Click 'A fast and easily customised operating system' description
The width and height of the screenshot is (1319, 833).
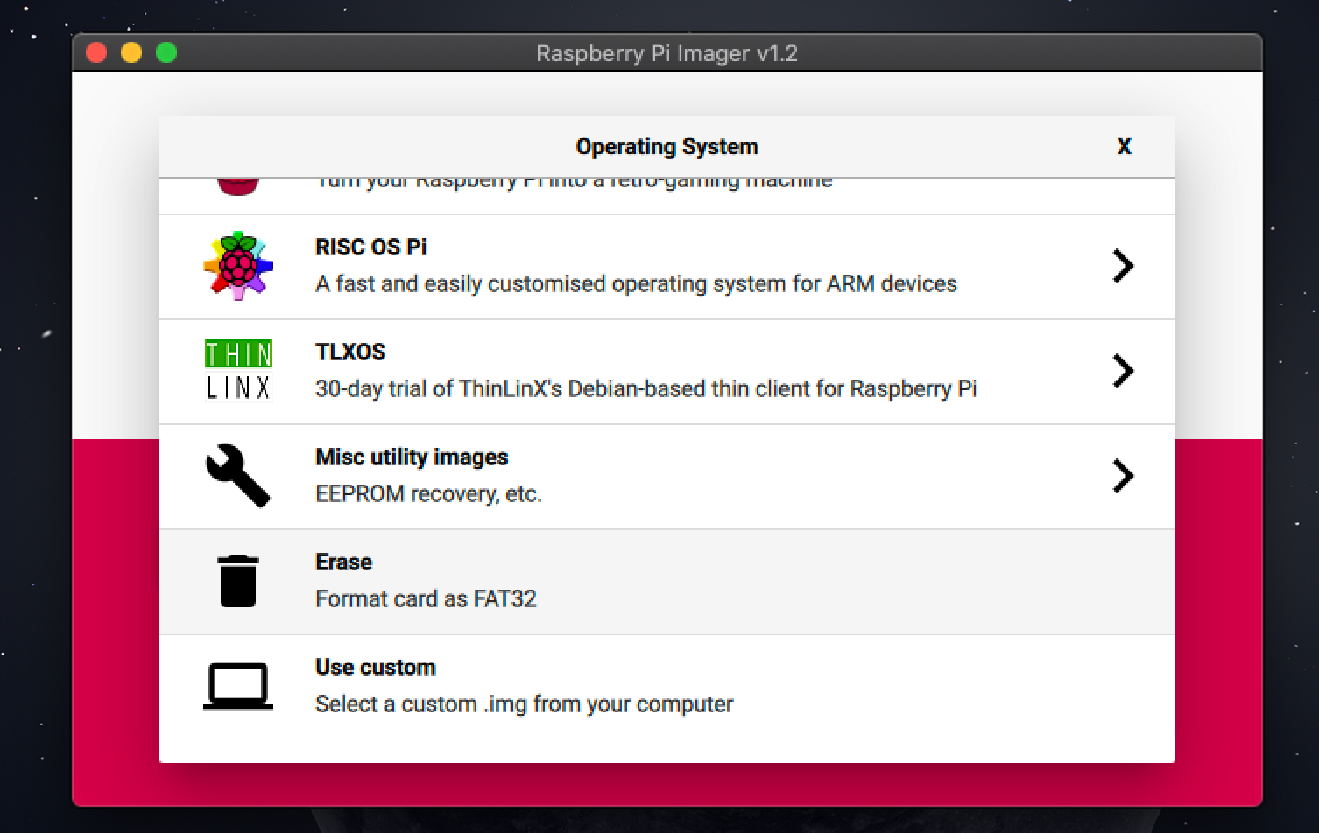tap(636, 284)
